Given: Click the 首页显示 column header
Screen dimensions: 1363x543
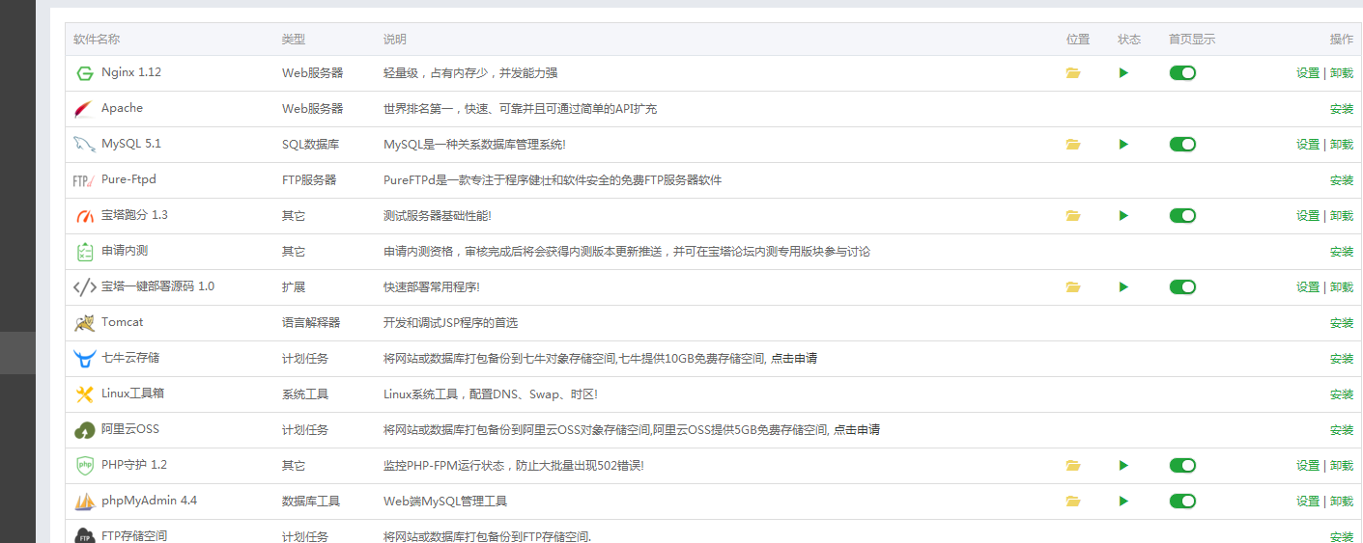Looking at the screenshot, I should click(1192, 40).
